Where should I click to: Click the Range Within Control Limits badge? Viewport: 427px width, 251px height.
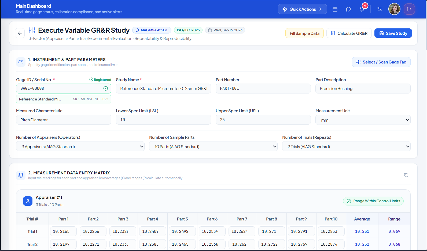[x=373, y=201]
